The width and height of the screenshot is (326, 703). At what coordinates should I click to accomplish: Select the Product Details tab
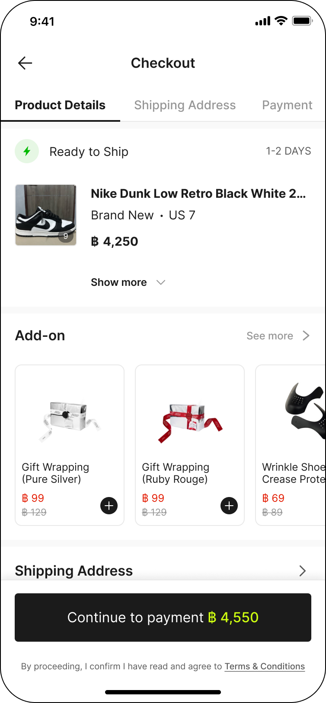pos(60,105)
